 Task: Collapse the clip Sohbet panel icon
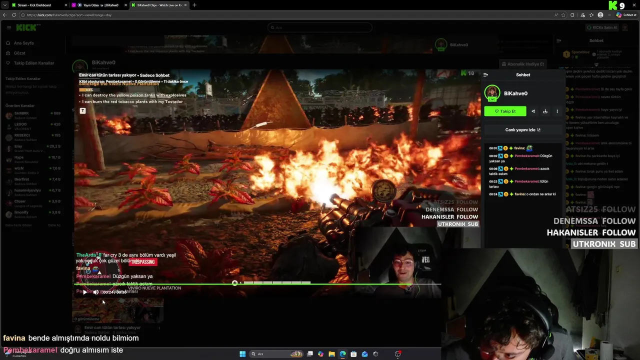[485, 74]
